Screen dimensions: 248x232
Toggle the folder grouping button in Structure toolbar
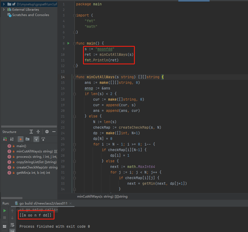point(27,139)
